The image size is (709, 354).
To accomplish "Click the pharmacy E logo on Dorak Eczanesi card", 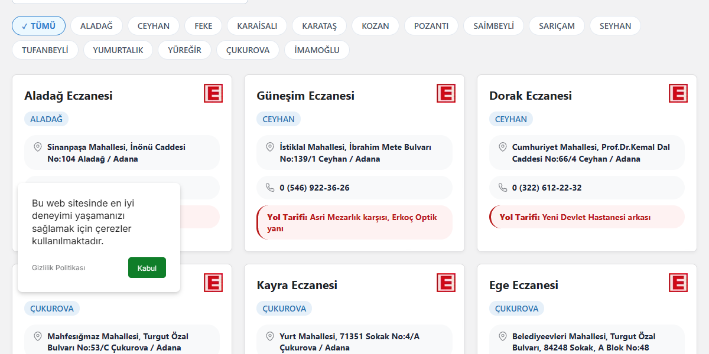I will (x=678, y=93).
